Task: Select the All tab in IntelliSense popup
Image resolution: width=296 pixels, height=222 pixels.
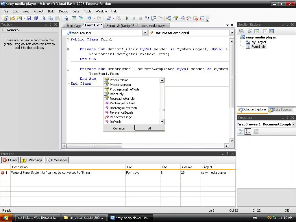Action: [150, 128]
